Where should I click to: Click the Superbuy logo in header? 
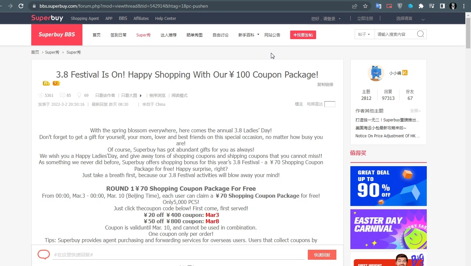point(47,18)
